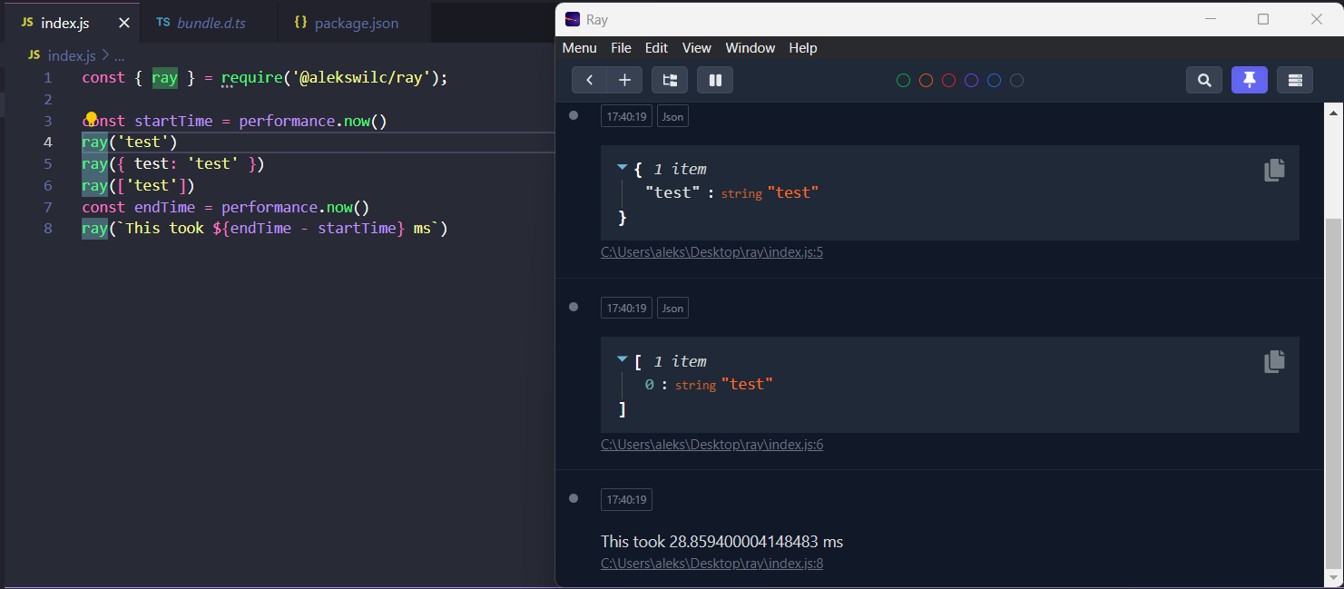Image resolution: width=1344 pixels, height=589 pixels.
Task: Open the File menu in Ray
Action: [x=621, y=48]
